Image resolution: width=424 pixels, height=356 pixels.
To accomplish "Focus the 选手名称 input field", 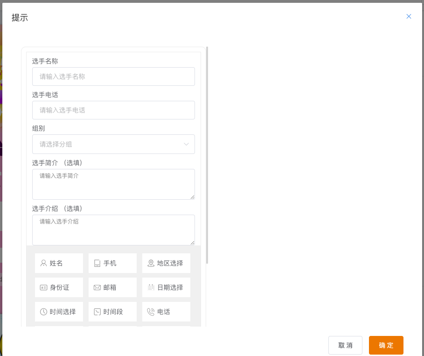I will [113, 77].
